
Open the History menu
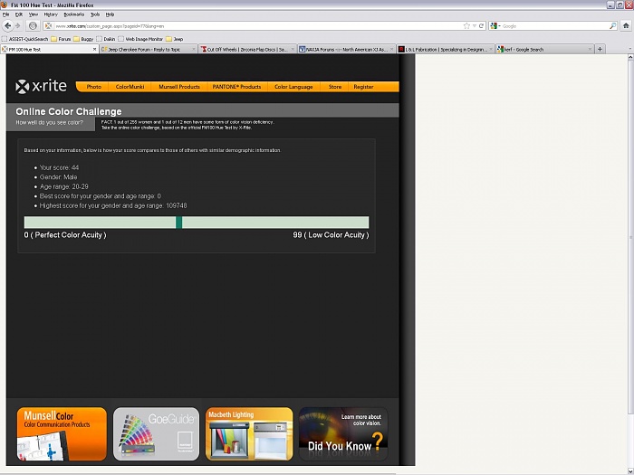[51, 14]
